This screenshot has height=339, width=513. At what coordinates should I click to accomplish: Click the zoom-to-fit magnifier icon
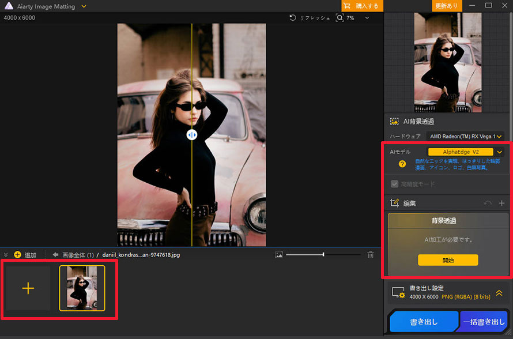click(x=340, y=18)
